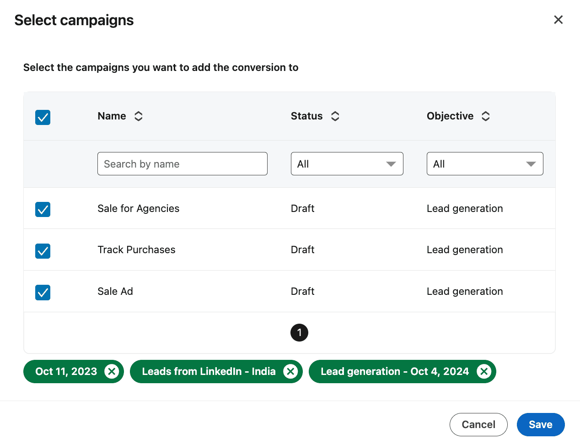The width and height of the screenshot is (580, 445).
Task: Go to page 1 of results
Action: pos(299,333)
